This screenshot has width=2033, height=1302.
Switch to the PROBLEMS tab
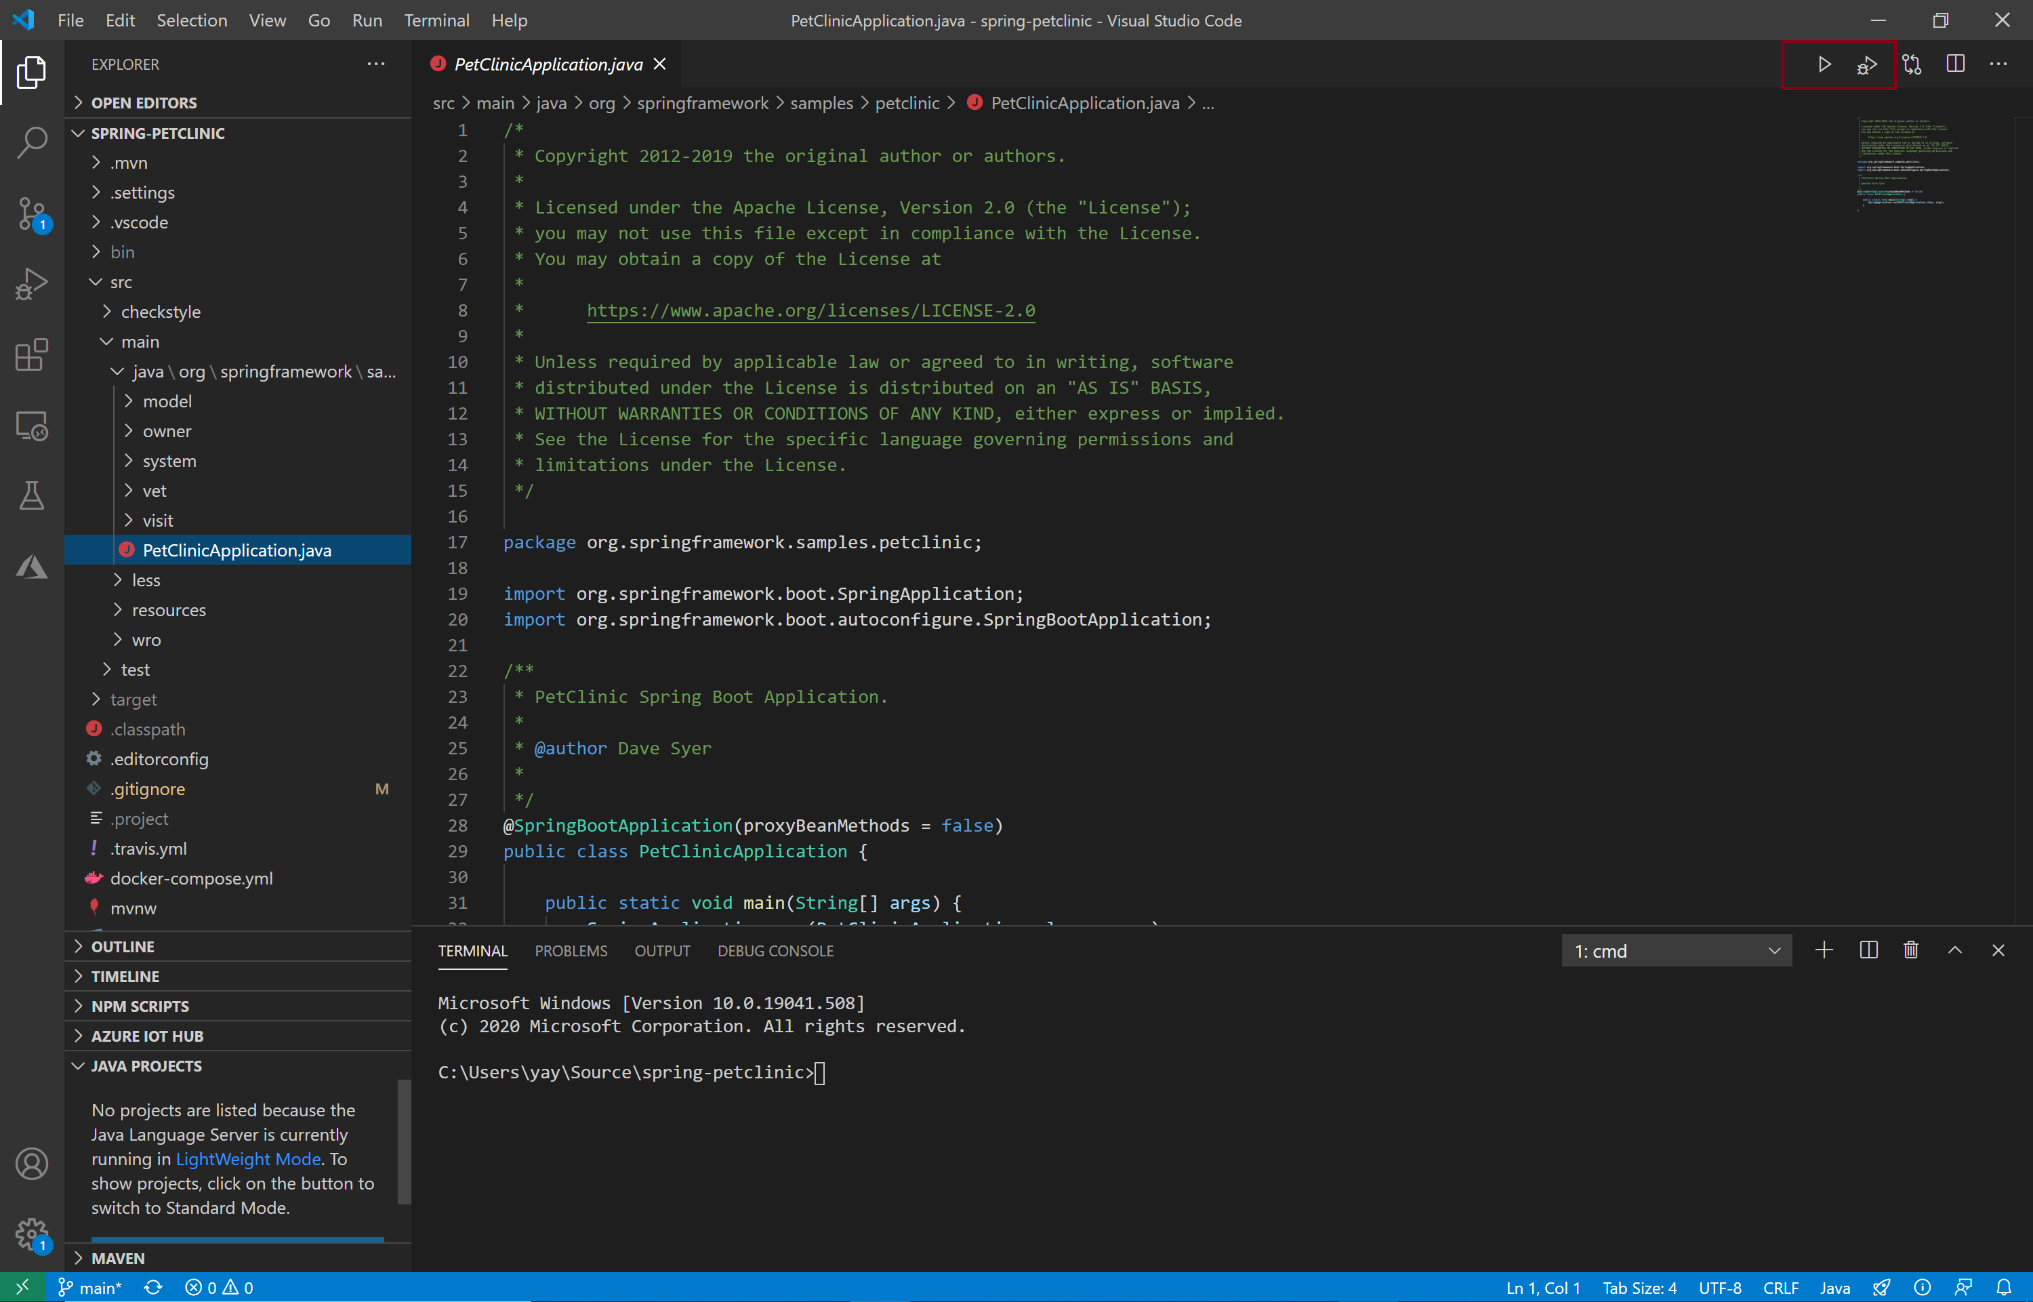(571, 951)
